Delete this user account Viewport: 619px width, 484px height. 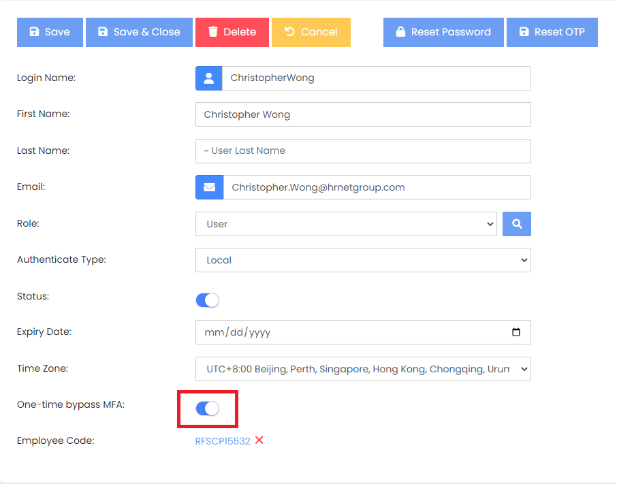[x=232, y=32]
